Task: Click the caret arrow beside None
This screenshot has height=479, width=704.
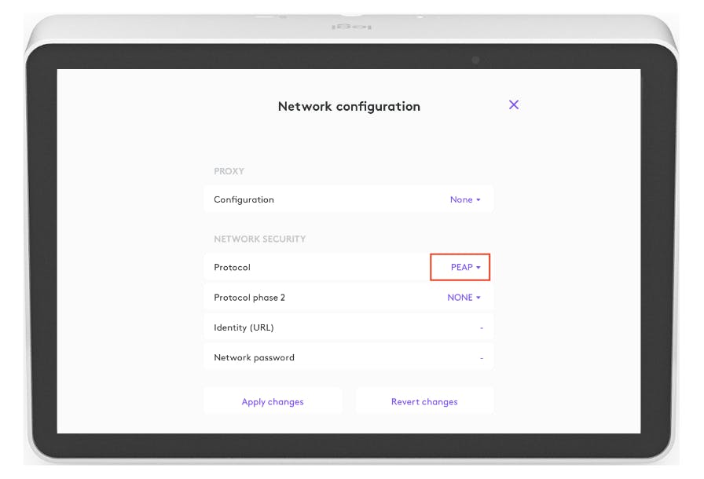Action: click(x=478, y=200)
